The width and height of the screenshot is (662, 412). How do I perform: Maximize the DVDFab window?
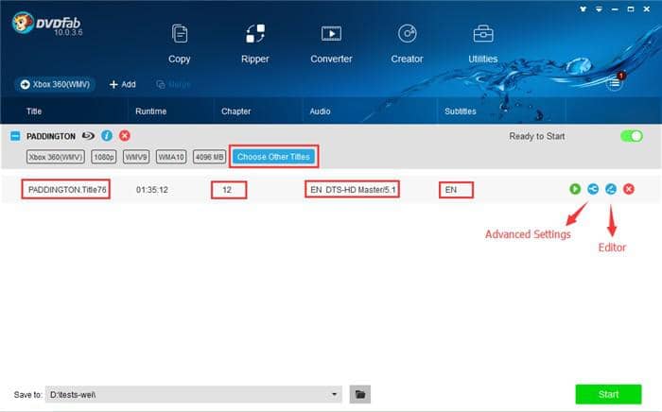point(631,9)
